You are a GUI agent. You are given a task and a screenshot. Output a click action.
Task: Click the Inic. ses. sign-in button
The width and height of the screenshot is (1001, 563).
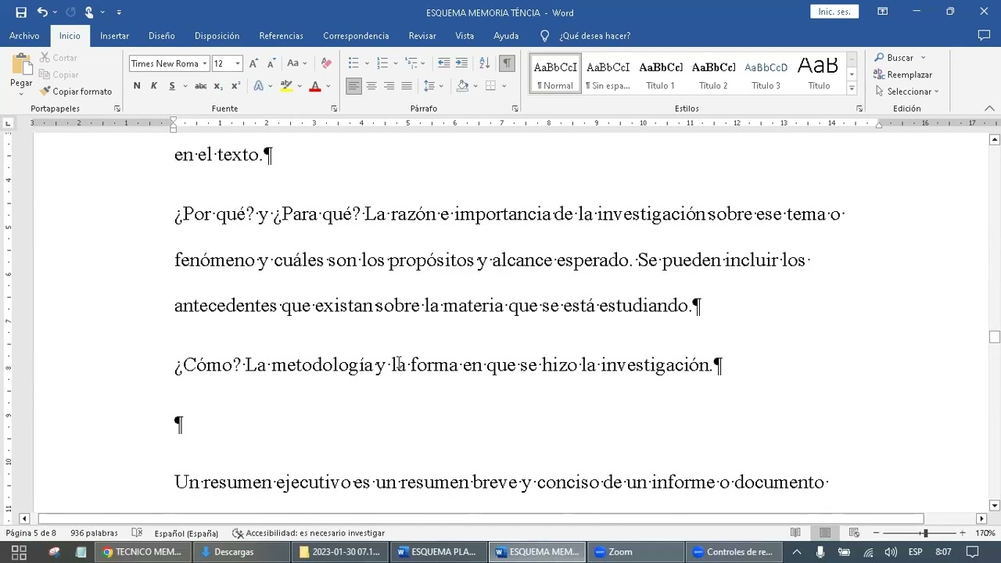pos(834,12)
